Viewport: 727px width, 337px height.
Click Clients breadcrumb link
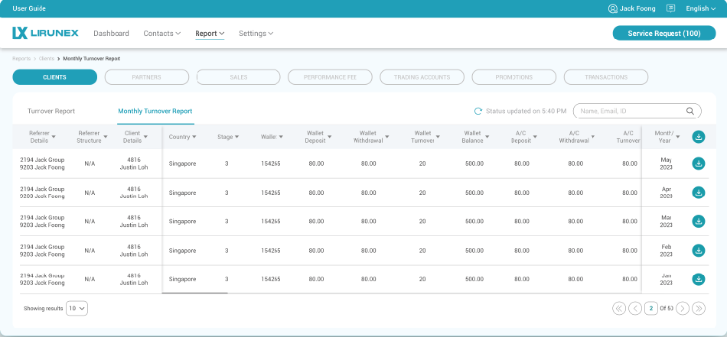click(x=47, y=59)
